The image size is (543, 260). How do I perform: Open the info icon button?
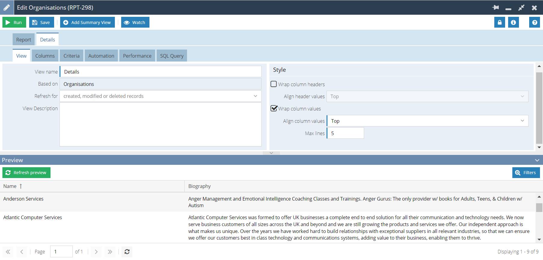pyautogui.click(x=513, y=23)
